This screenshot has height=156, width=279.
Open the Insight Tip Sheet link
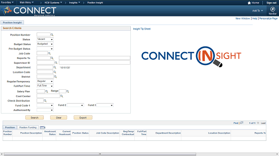click(142, 29)
